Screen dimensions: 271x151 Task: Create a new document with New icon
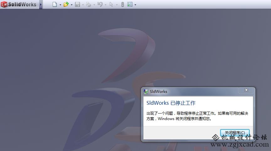pyautogui.click(x=55, y=4)
